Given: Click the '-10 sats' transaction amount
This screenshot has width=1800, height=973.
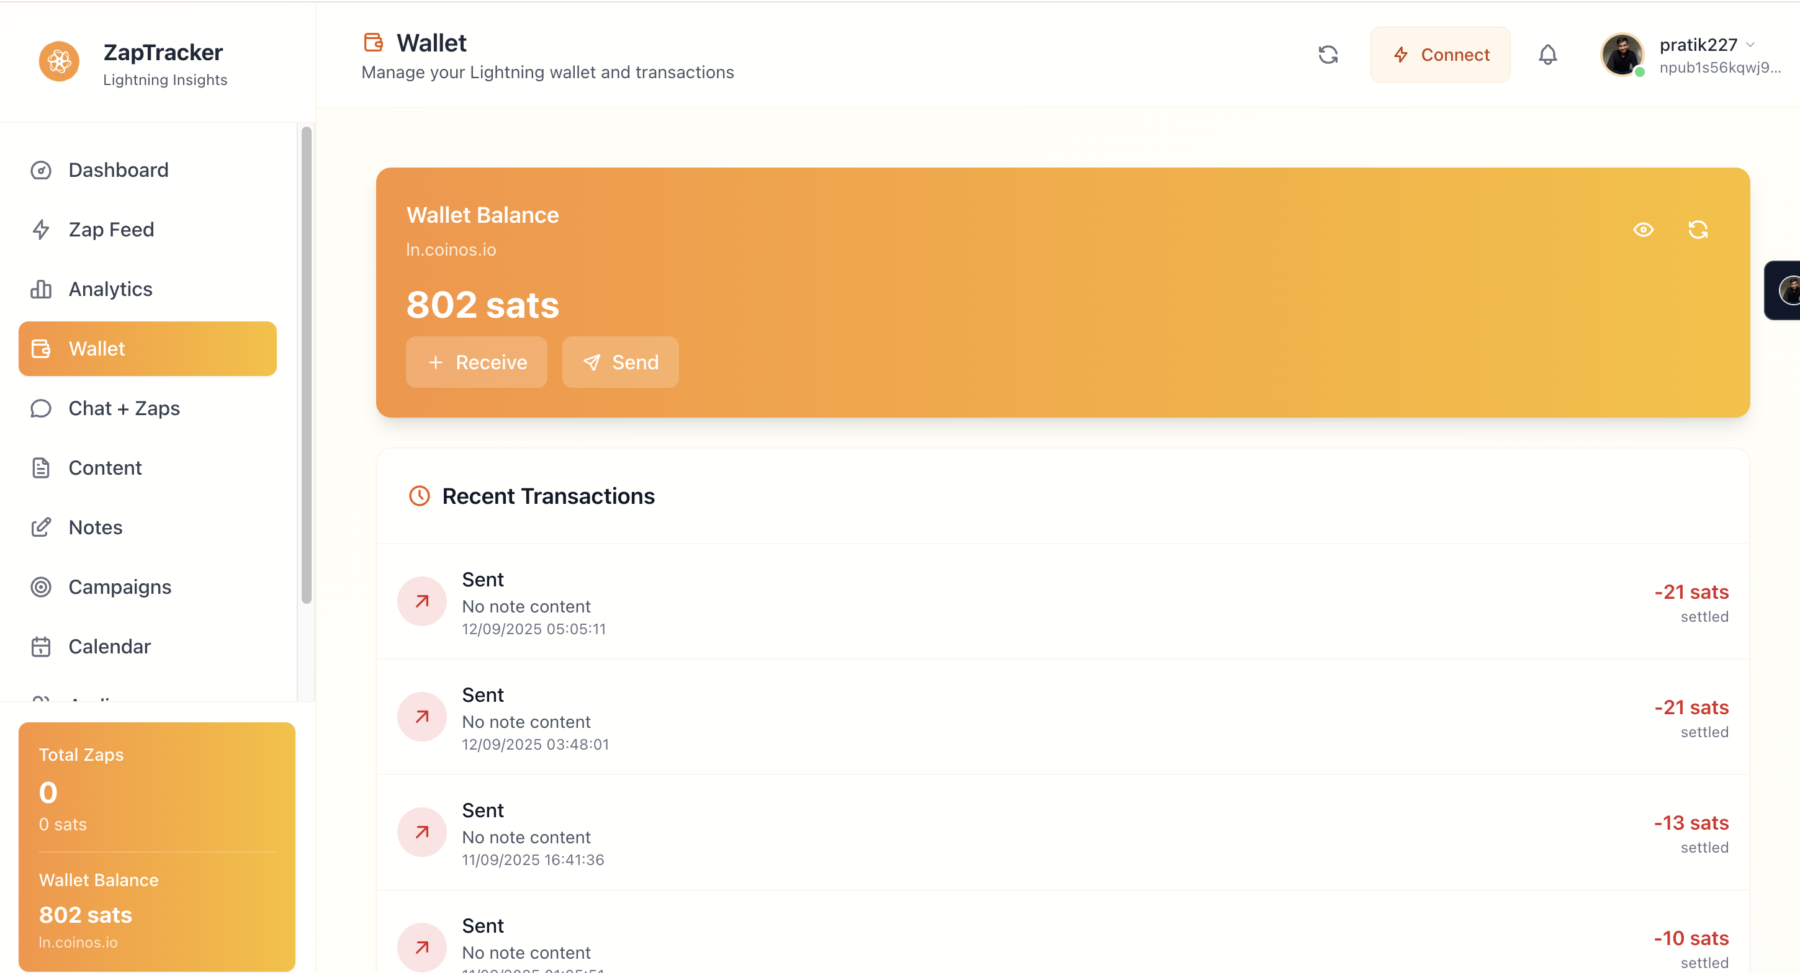Looking at the screenshot, I should point(1691,938).
